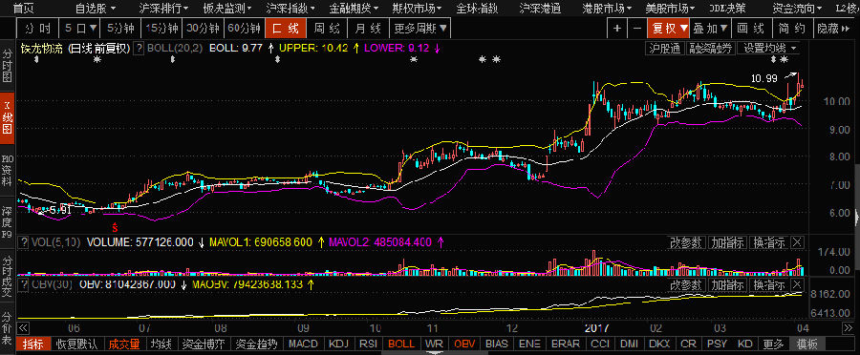The height and width of the screenshot is (355, 860).
Task: Toggle the 成交量 indicator
Action: click(x=123, y=345)
